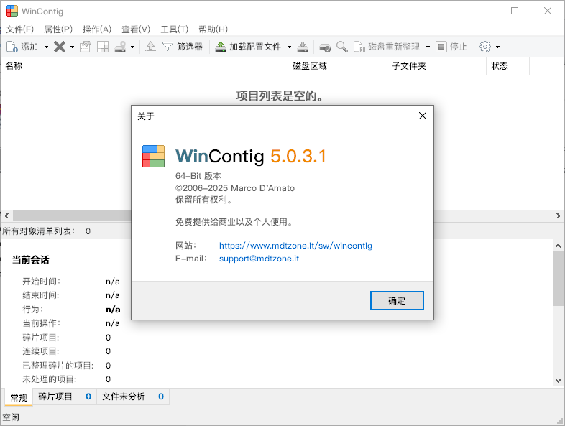Screen dimensions: 565x426
Task: Close the 关于 dialog with X
Action: click(x=423, y=116)
